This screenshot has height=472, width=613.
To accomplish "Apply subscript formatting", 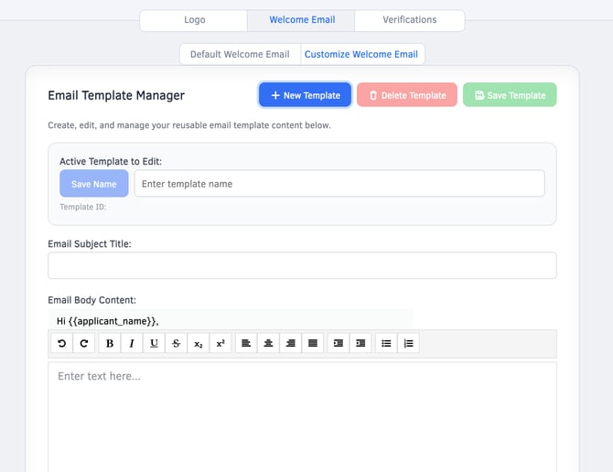I will 199,343.
